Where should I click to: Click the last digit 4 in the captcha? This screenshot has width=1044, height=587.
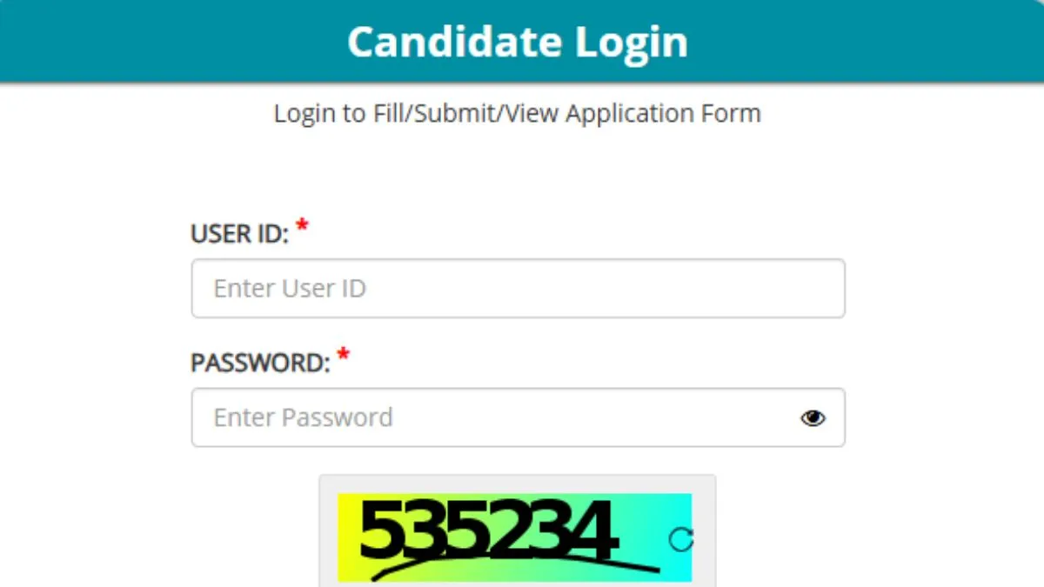click(595, 530)
